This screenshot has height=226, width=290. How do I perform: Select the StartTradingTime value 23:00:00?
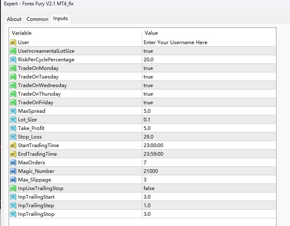point(153,145)
